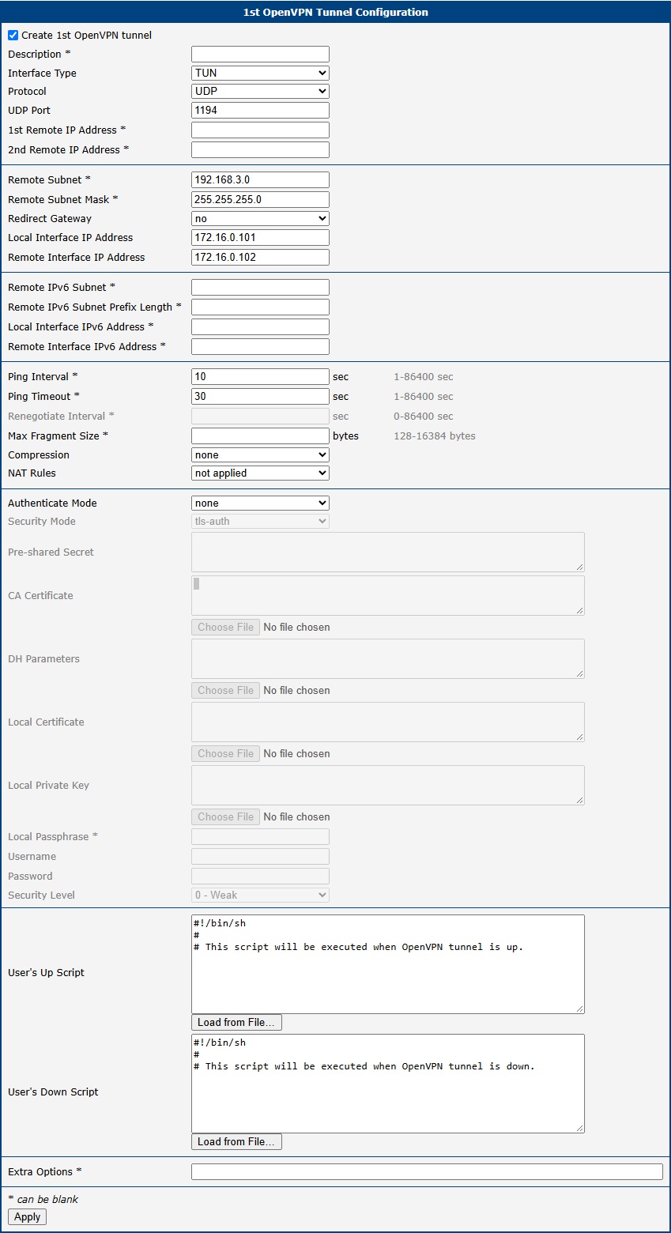Focus the Renegotiate Interval field
The height and width of the screenshot is (1233, 671).
coord(260,416)
